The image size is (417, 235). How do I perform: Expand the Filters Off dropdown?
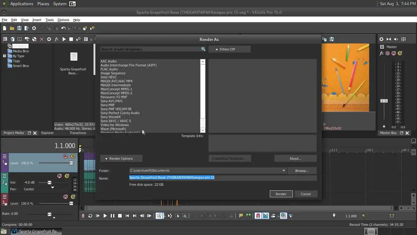click(229, 49)
